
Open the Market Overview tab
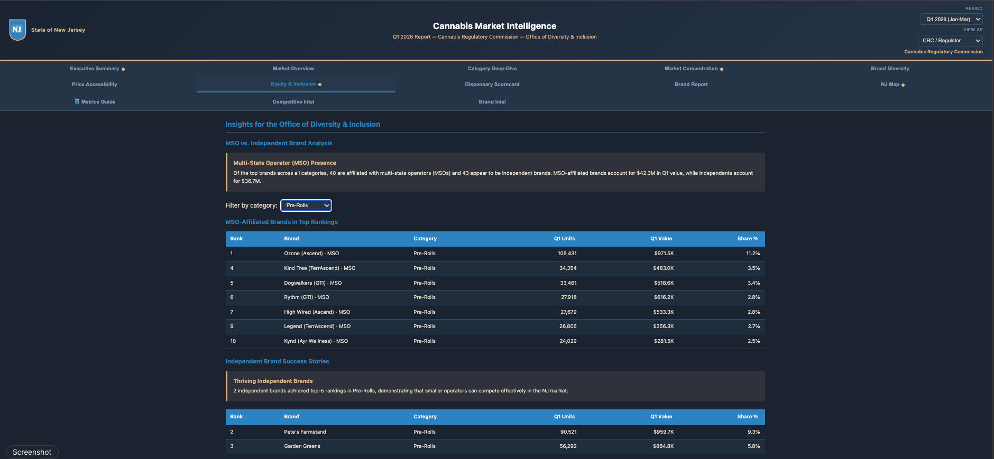click(293, 69)
